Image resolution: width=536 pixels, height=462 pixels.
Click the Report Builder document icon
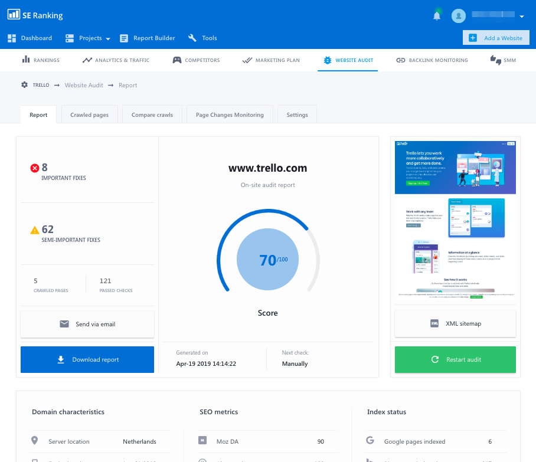click(124, 38)
